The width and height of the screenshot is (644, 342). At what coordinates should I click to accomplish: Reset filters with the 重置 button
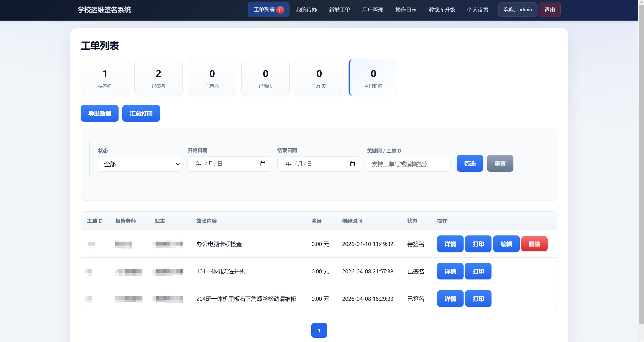500,163
